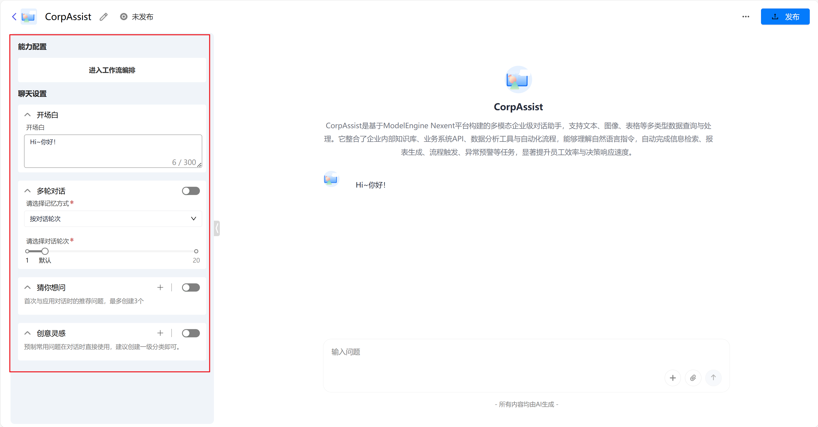Click the send arrow icon in chat input
The image size is (818, 427).
(713, 378)
